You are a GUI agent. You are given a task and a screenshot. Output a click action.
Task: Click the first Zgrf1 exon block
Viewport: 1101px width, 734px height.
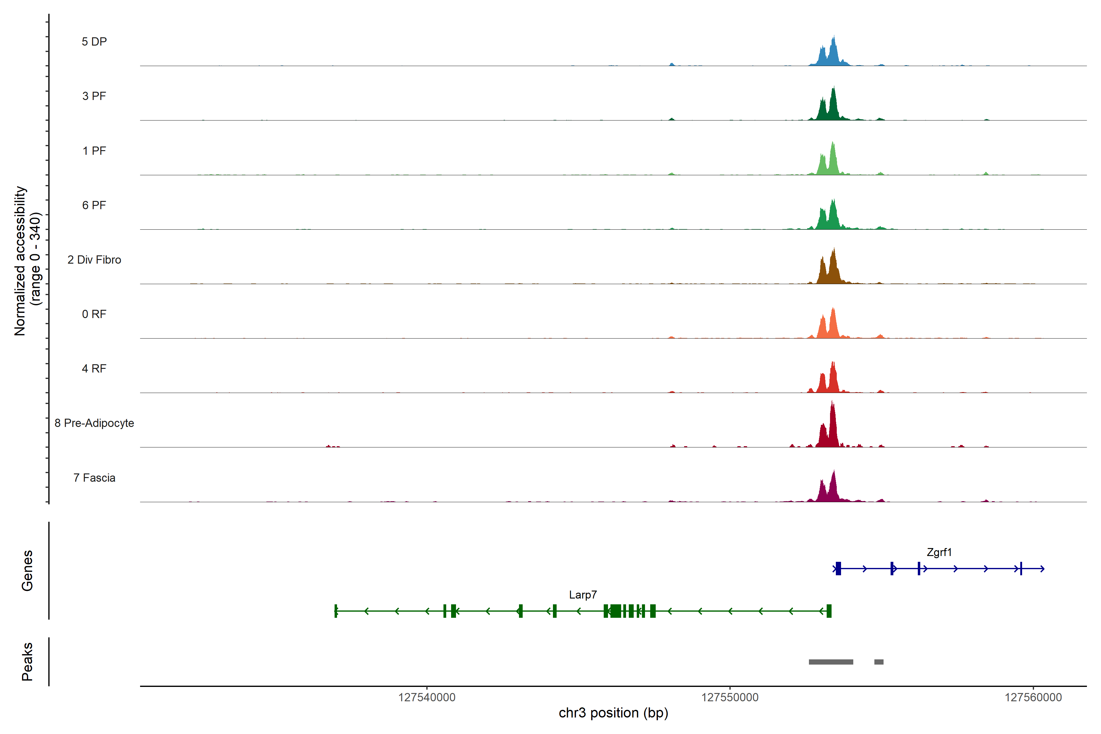[x=838, y=568]
